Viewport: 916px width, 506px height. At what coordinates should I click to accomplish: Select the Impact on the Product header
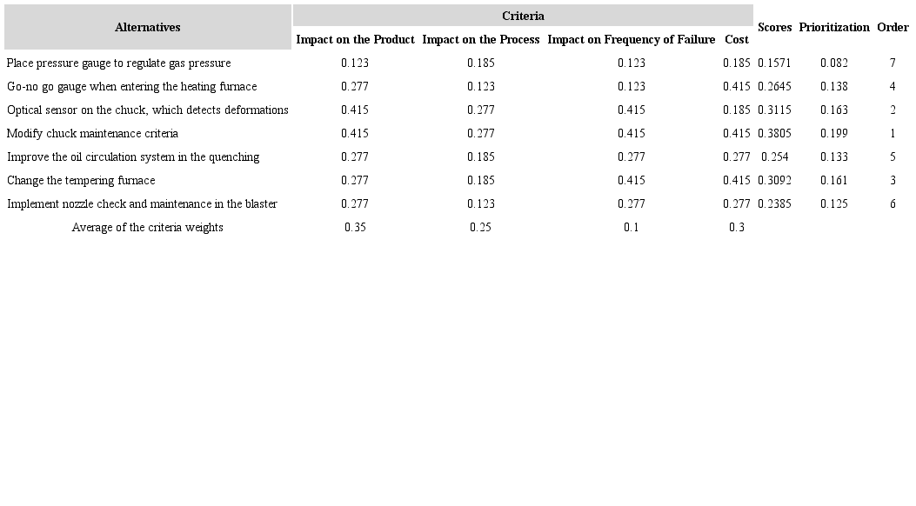[x=355, y=39]
